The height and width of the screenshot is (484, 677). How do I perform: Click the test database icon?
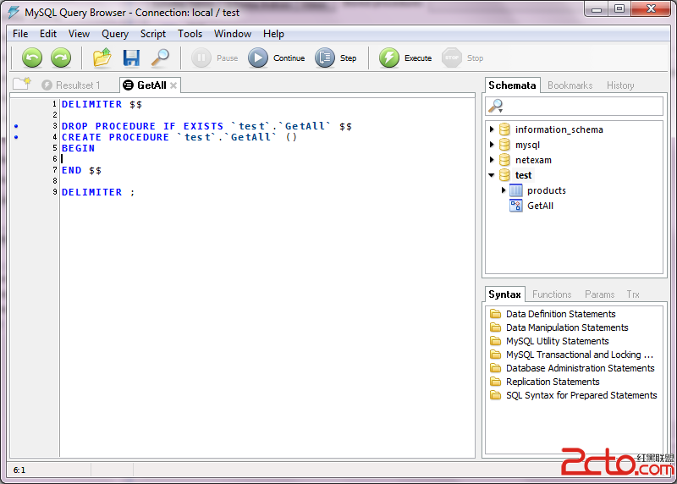coord(504,175)
